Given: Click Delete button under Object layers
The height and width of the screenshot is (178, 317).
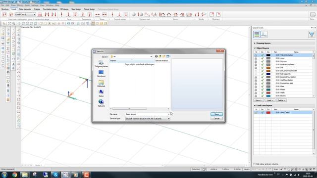Looking at the screenshot, I should coord(281,100).
